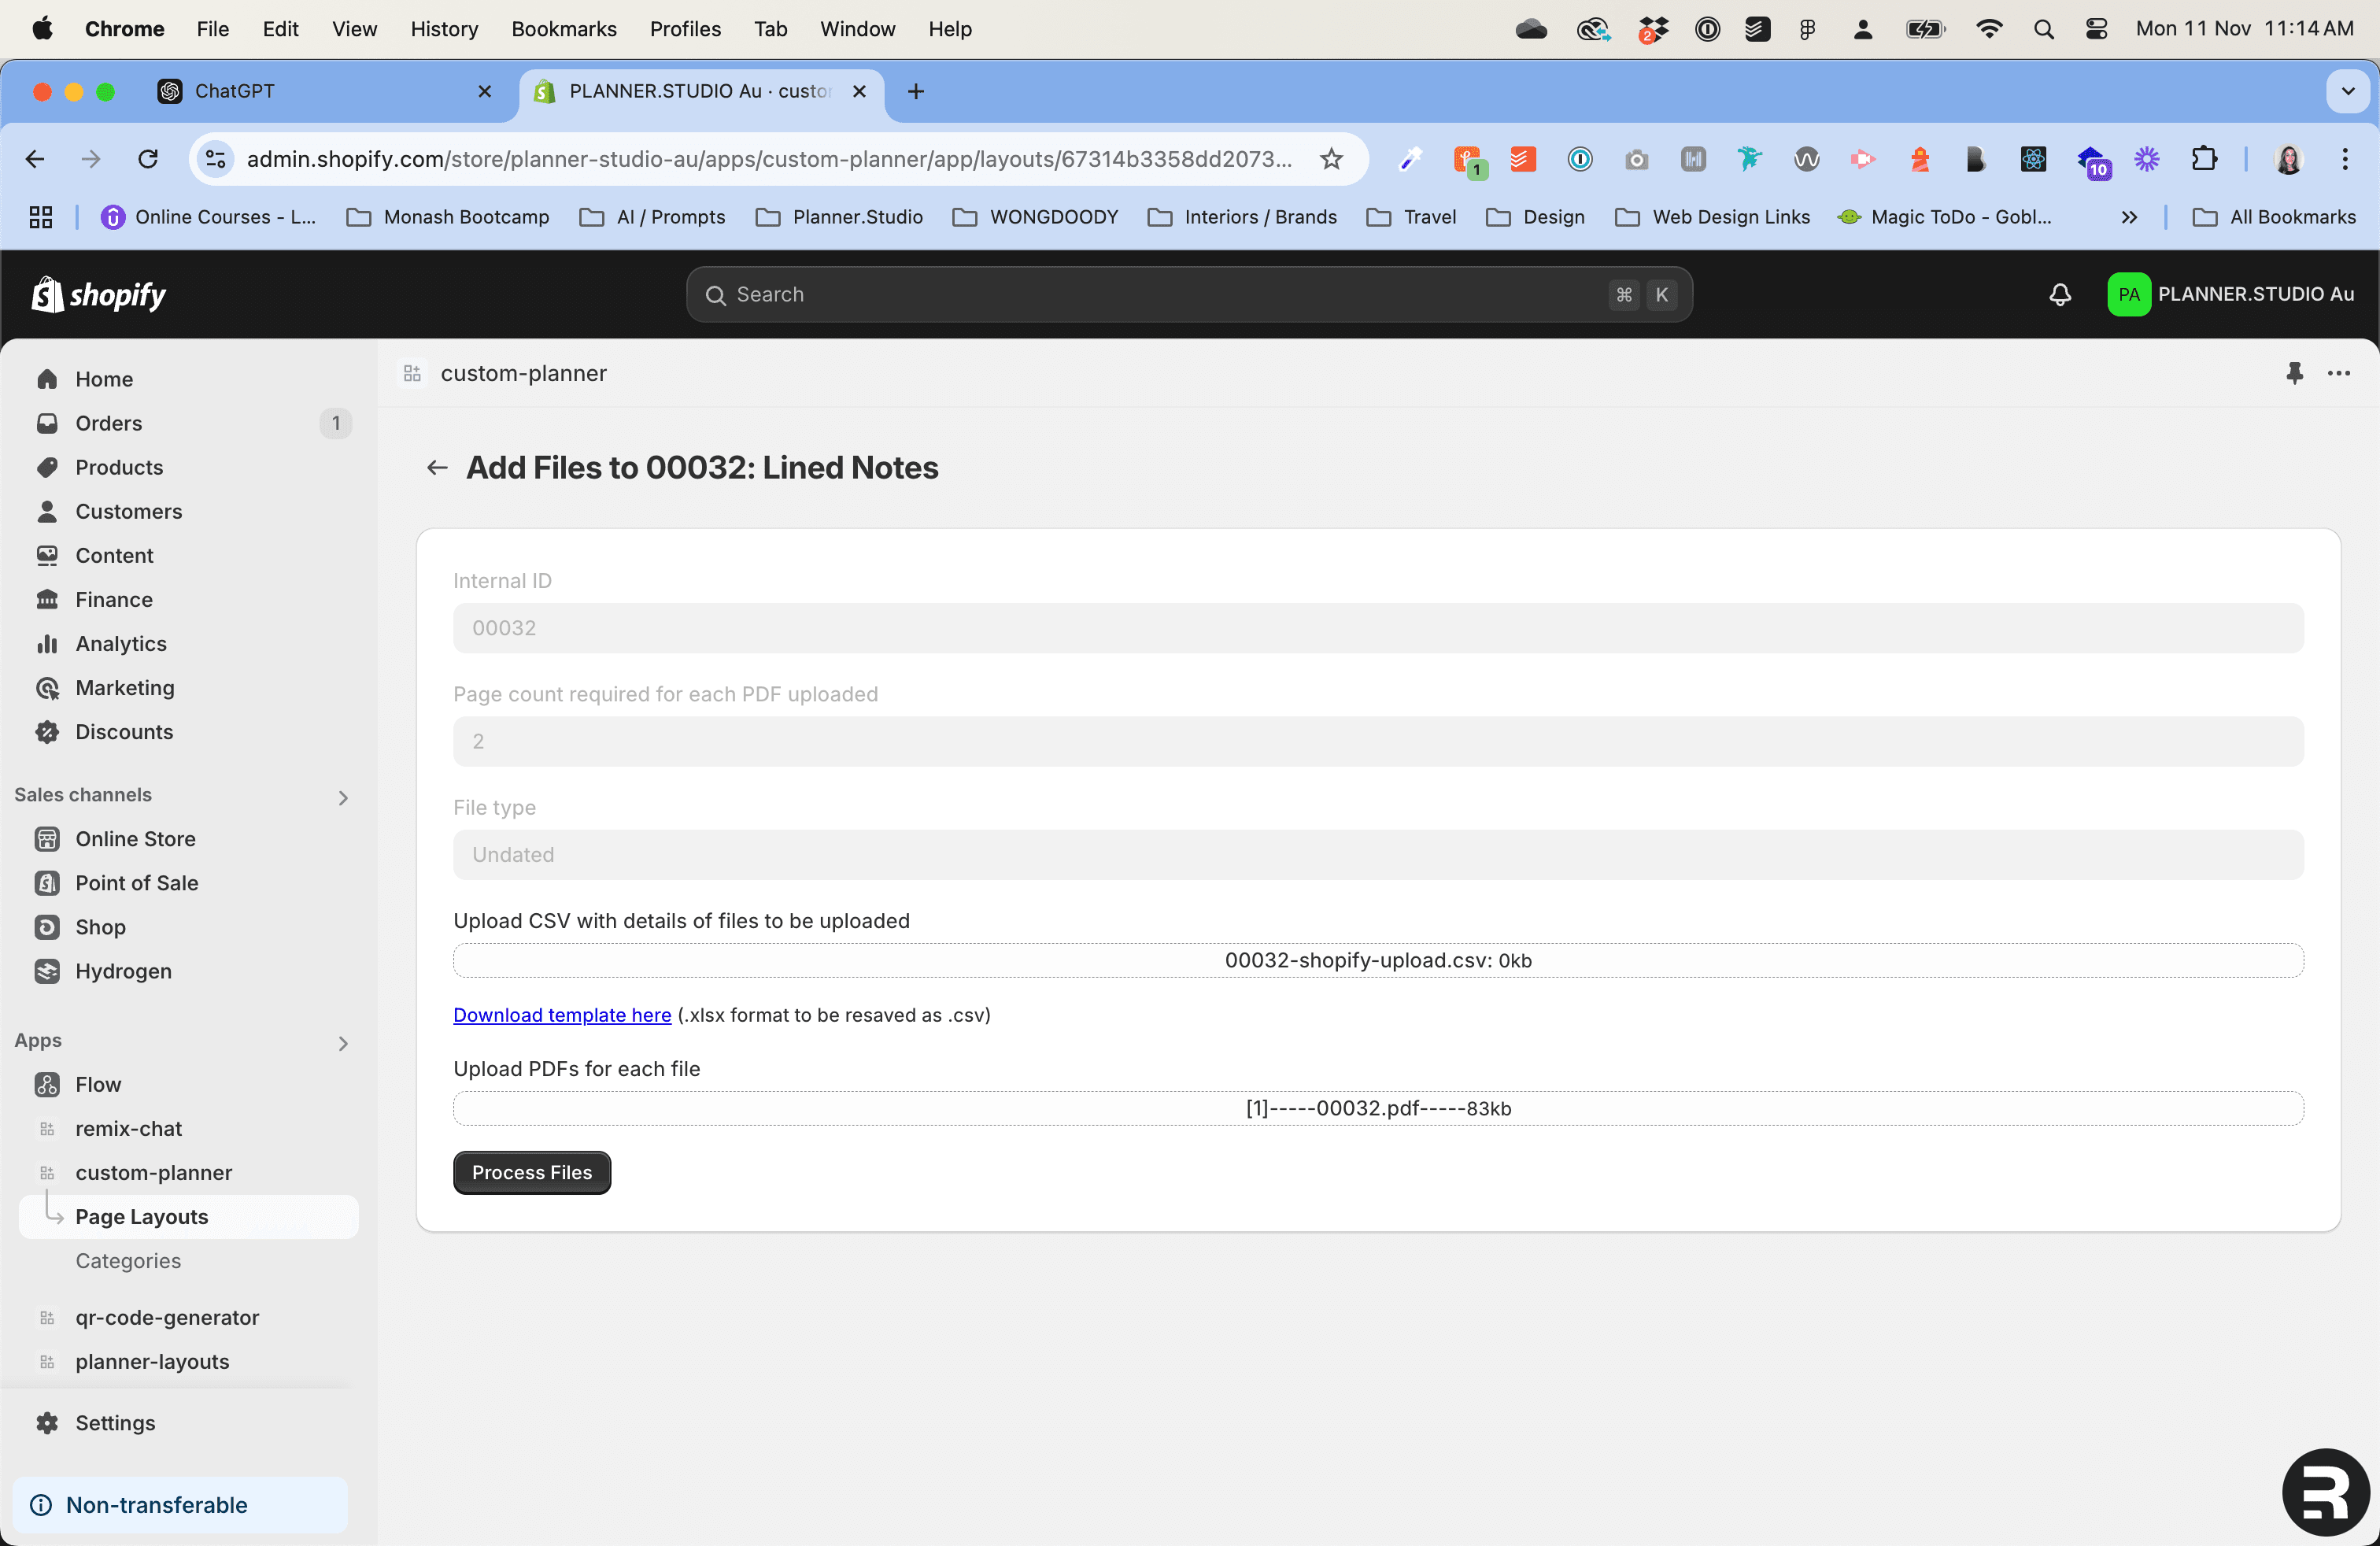This screenshot has height=1546, width=2380.
Task: Open the Discounts section
Action: (x=124, y=731)
